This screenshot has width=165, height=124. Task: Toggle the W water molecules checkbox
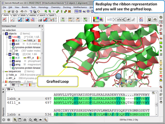point(13,51)
